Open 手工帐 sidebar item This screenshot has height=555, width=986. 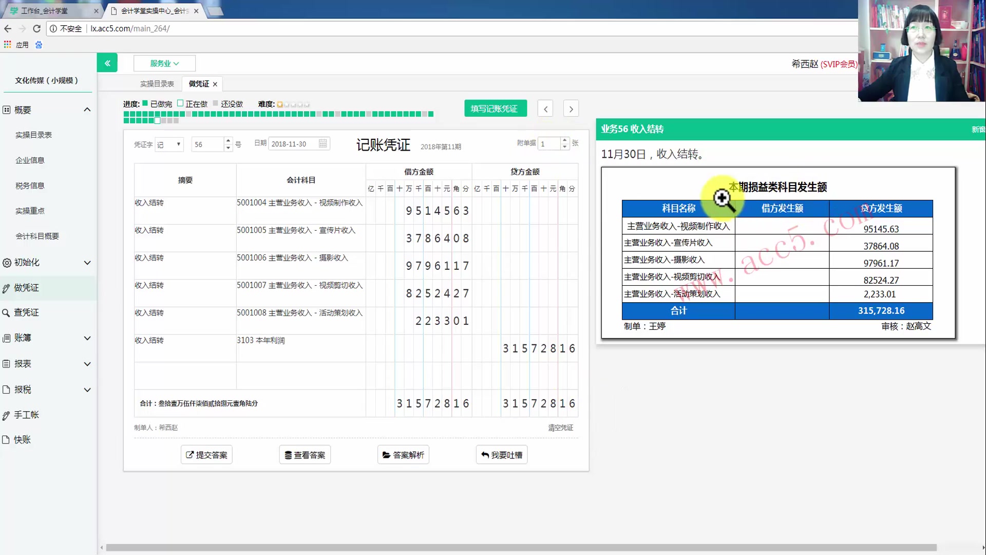26,415
